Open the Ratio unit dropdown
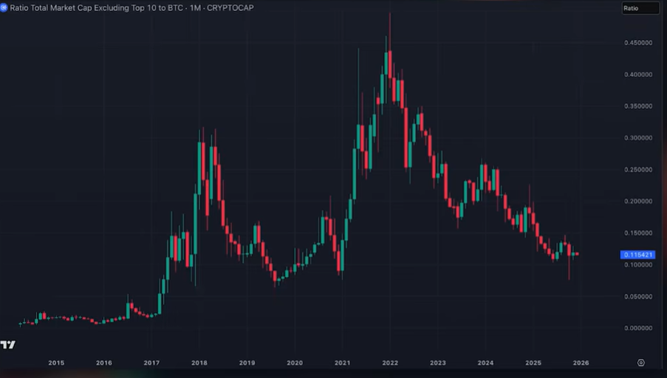667x378 pixels. coord(640,8)
